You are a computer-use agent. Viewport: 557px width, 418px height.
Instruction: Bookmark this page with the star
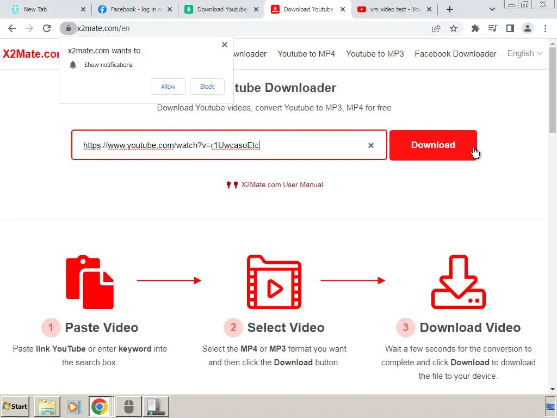(454, 28)
